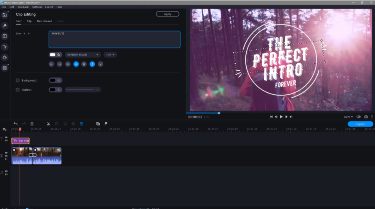Screen dimensions: 375x209
Task: Click the preview progress slider handle
Action: (x=219, y=113)
